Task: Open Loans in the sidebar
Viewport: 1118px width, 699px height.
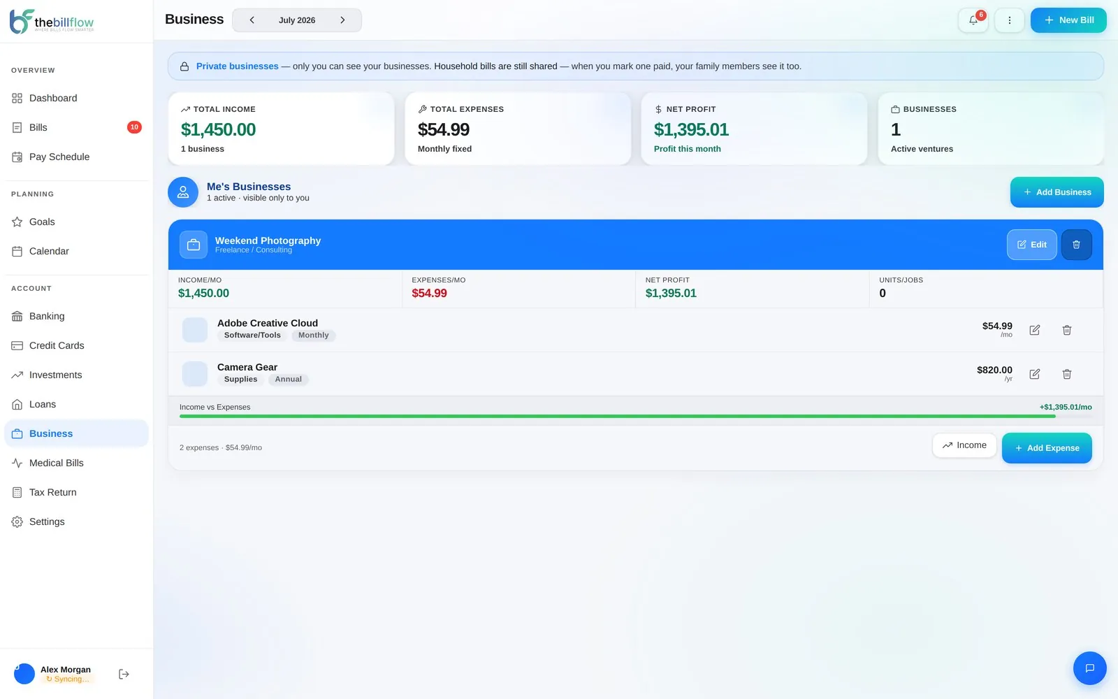Action: [76, 405]
